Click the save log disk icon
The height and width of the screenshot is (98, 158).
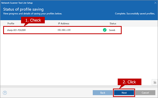[155, 82]
